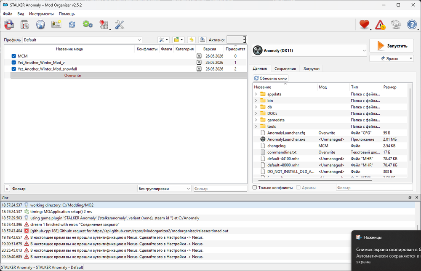Click the create backup icon
The image size is (421, 271).
(203, 39)
